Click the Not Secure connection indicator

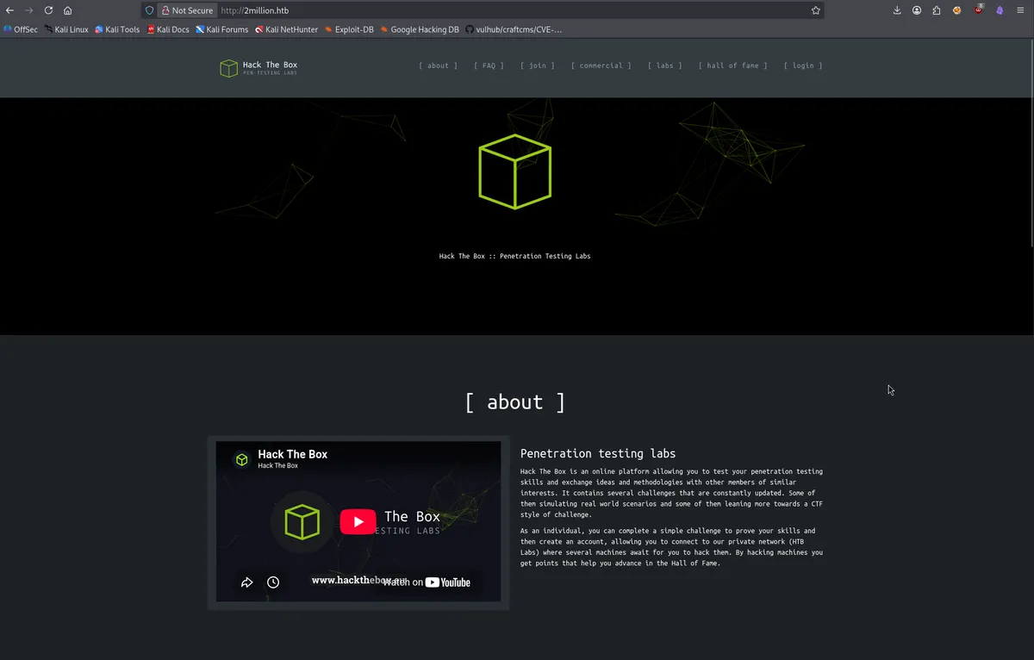[185, 10]
